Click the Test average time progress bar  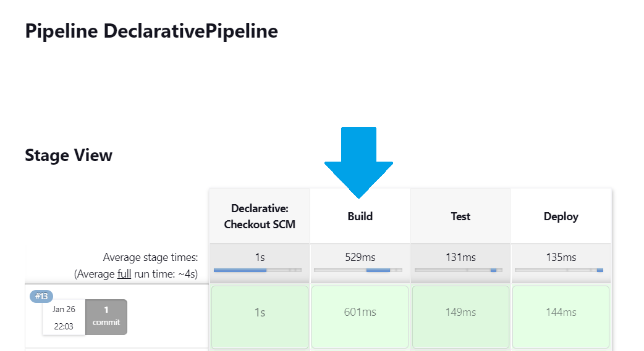[x=459, y=270]
